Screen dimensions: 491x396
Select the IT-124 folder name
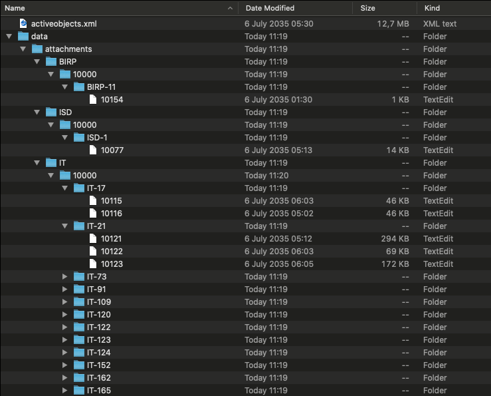98,353
